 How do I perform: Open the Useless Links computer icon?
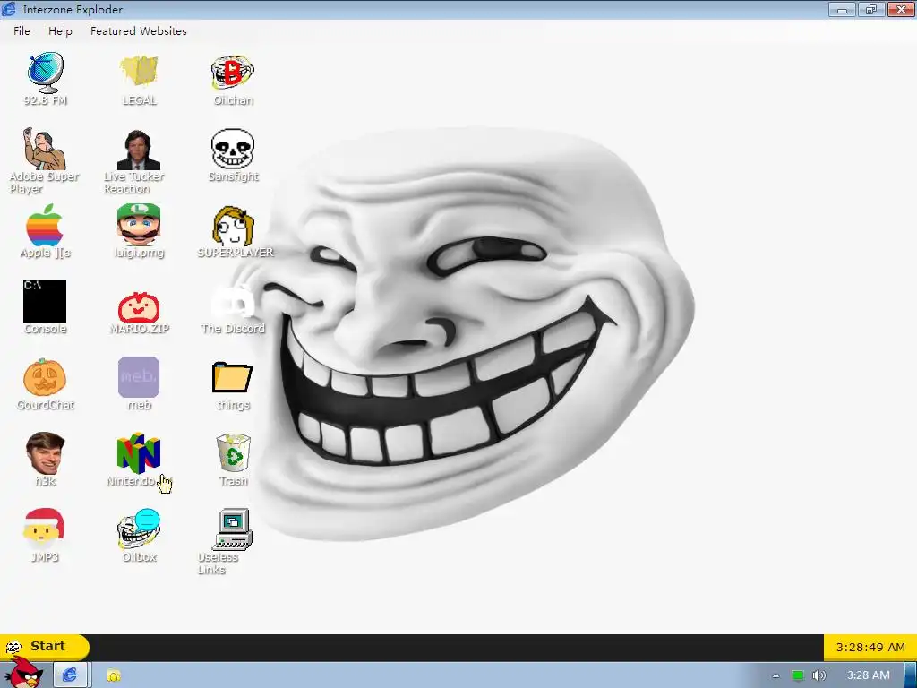point(232,529)
